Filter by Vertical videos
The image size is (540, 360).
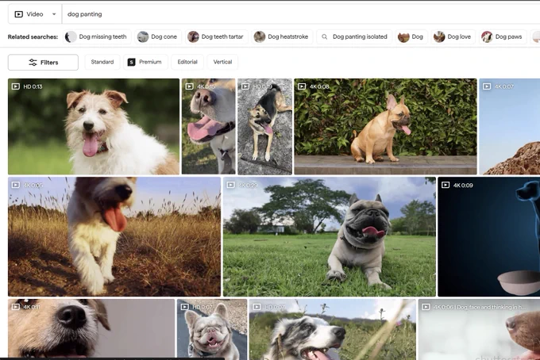[x=222, y=62]
